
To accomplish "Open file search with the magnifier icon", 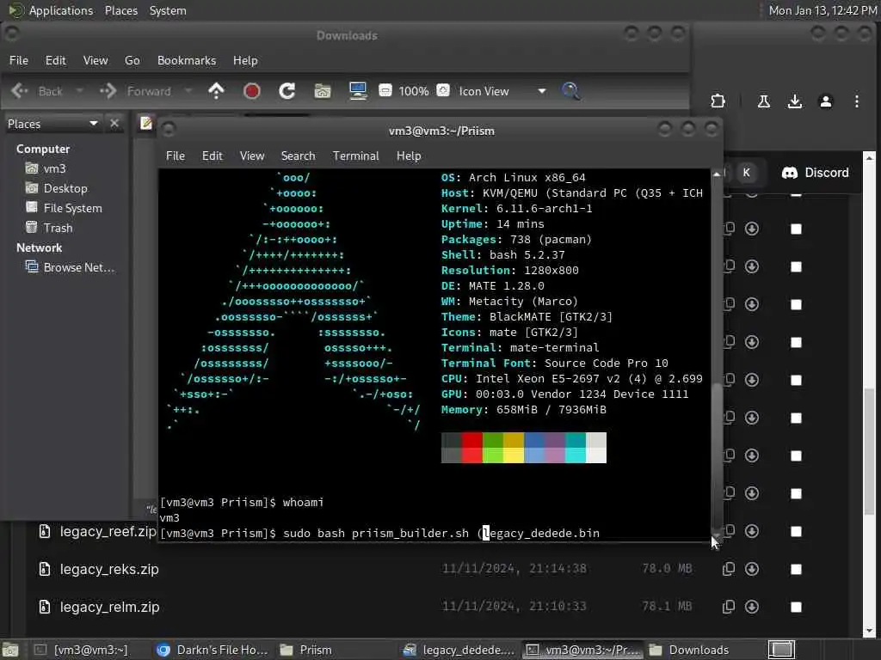I will click(x=571, y=91).
